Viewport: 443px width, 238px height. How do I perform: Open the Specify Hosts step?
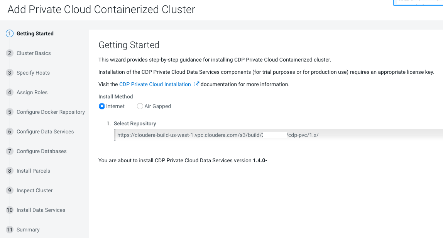33,73
